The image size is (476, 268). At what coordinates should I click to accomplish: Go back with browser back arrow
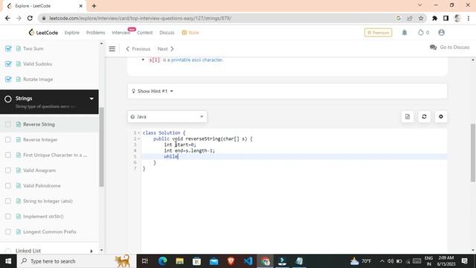pos(8,18)
